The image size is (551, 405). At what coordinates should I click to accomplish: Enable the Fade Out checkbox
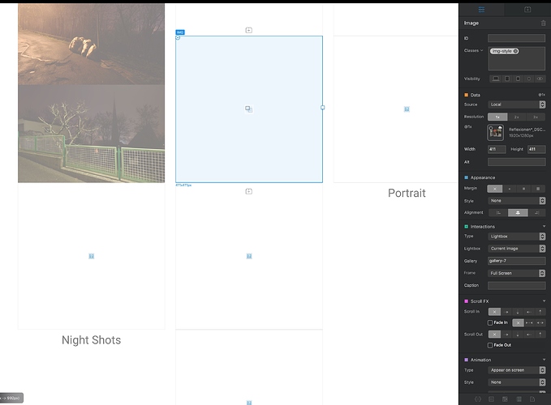(490, 345)
